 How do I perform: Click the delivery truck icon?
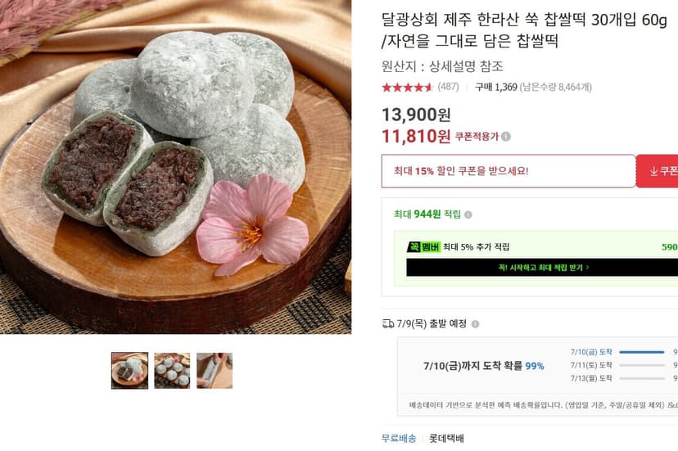point(388,323)
